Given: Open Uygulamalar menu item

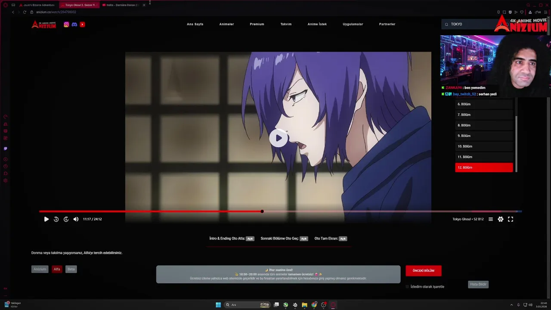Looking at the screenshot, I should 353,24.
